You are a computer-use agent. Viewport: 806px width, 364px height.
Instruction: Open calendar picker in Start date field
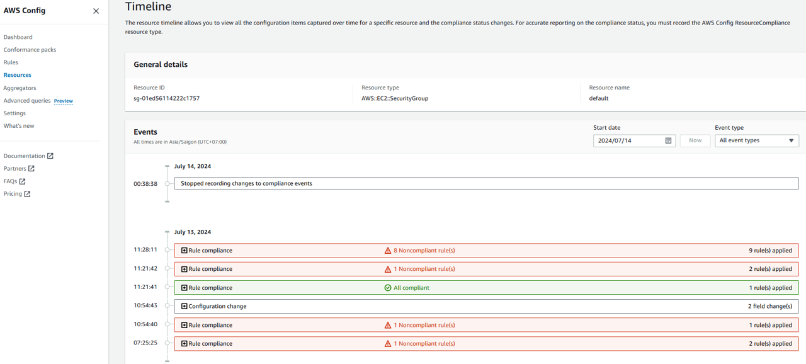(668, 140)
